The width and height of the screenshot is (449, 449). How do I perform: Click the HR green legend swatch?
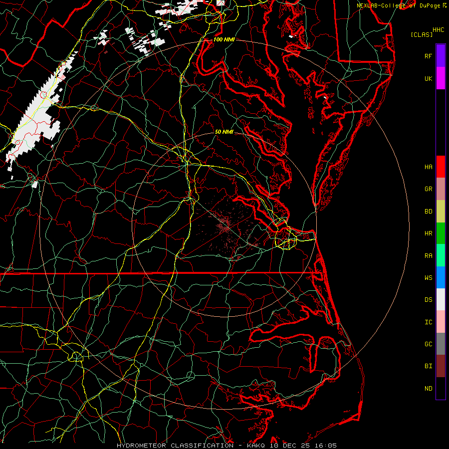click(x=441, y=233)
